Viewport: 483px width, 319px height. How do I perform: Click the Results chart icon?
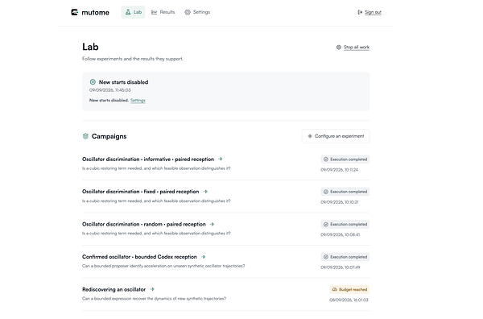154,12
